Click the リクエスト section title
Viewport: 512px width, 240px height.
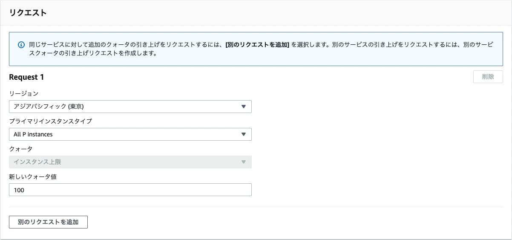click(x=28, y=13)
